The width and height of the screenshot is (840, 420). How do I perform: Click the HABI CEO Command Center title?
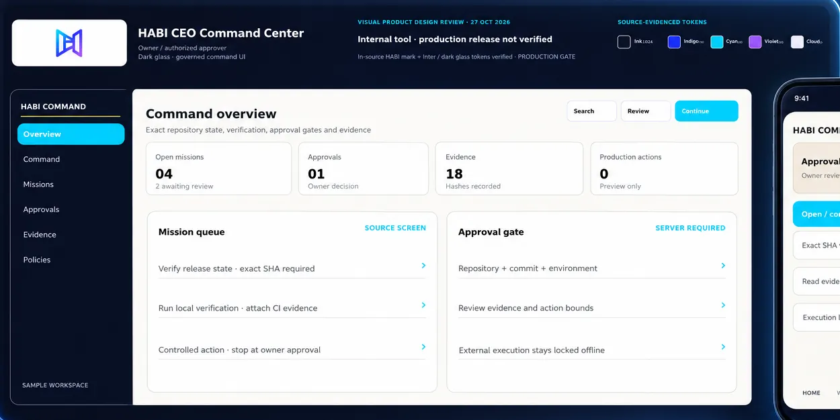pos(221,33)
